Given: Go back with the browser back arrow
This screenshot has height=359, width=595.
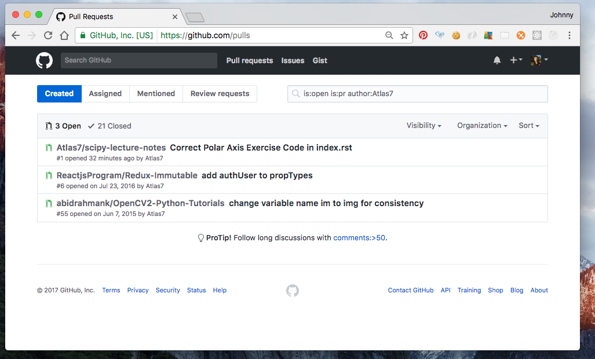Looking at the screenshot, I should 16,35.
